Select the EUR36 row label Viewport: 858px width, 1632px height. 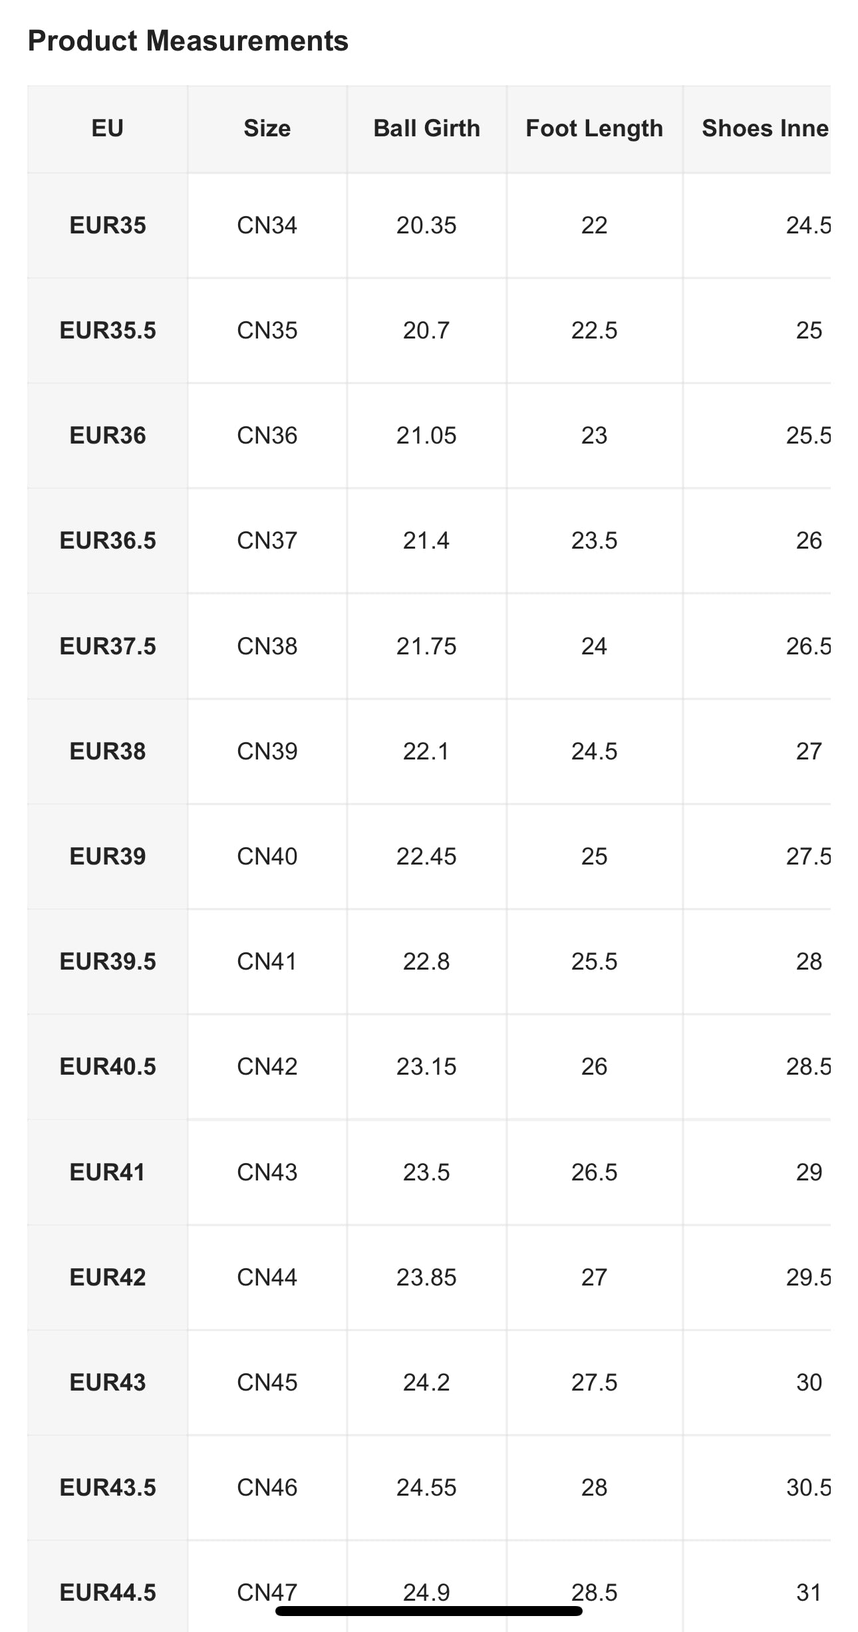(108, 436)
